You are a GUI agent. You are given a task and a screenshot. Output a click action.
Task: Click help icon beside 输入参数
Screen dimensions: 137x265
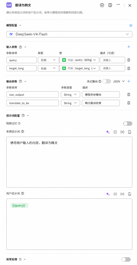pyautogui.click(x=20, y=47)
